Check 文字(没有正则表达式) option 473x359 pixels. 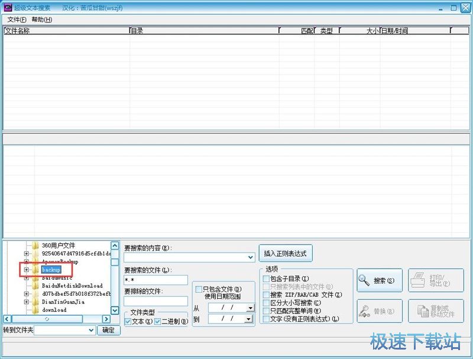tap(266, 319)
